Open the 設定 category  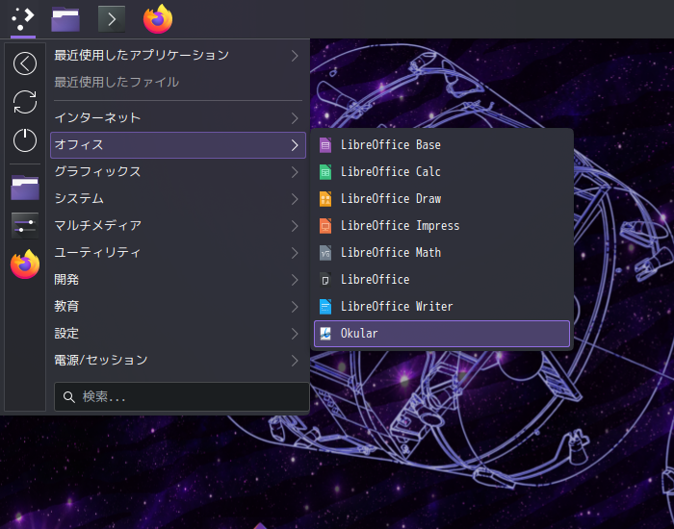click(x=178, y=334)
